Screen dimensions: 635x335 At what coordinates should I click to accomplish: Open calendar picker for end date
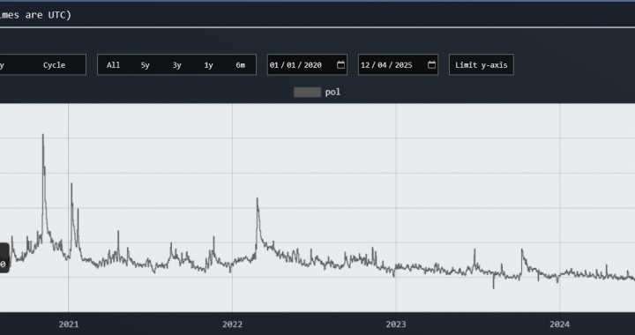(x=431, y=64)
